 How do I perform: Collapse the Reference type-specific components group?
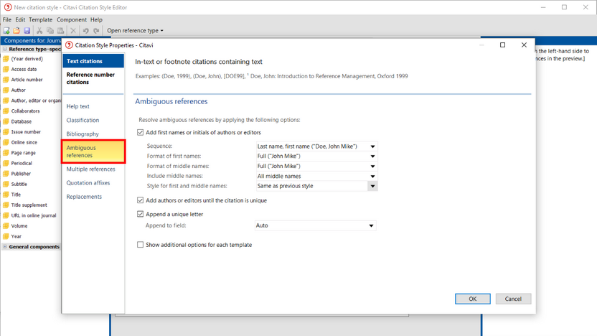(x=5, y=49)
